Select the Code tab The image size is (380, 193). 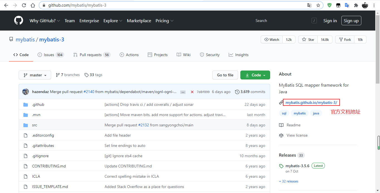point(21,55)
